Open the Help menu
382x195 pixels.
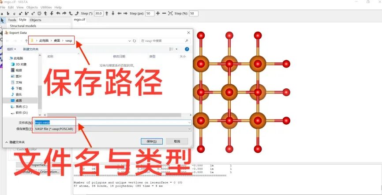(x=58, y=7)
